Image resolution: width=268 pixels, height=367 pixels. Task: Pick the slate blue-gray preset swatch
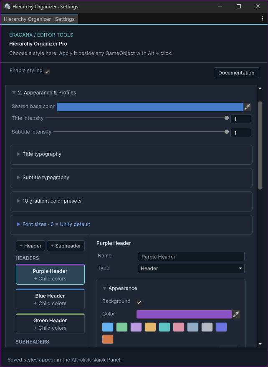pos(193,327)
